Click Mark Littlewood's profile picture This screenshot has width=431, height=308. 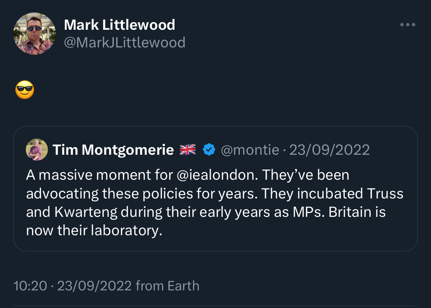coord(35,34)
